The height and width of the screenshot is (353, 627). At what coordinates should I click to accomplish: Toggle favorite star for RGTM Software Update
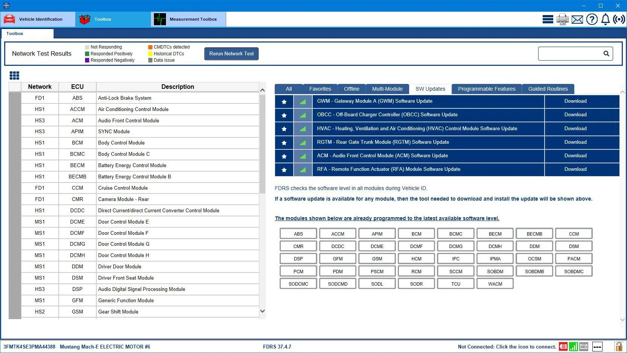(284, 143)
